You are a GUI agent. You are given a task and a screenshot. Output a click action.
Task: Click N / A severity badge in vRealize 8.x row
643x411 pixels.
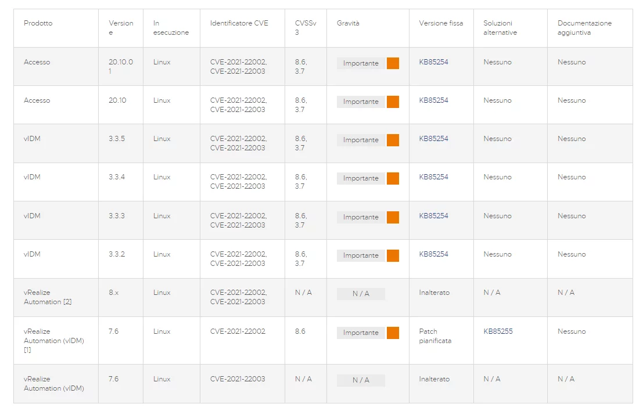pyautogui.click(x=361, y=294)
